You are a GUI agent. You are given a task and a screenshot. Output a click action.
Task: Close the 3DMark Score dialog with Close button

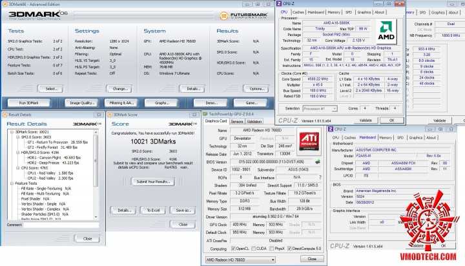pos(183,225)
